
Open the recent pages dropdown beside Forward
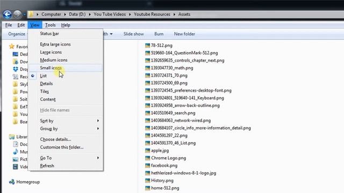[x=24, y=14]
